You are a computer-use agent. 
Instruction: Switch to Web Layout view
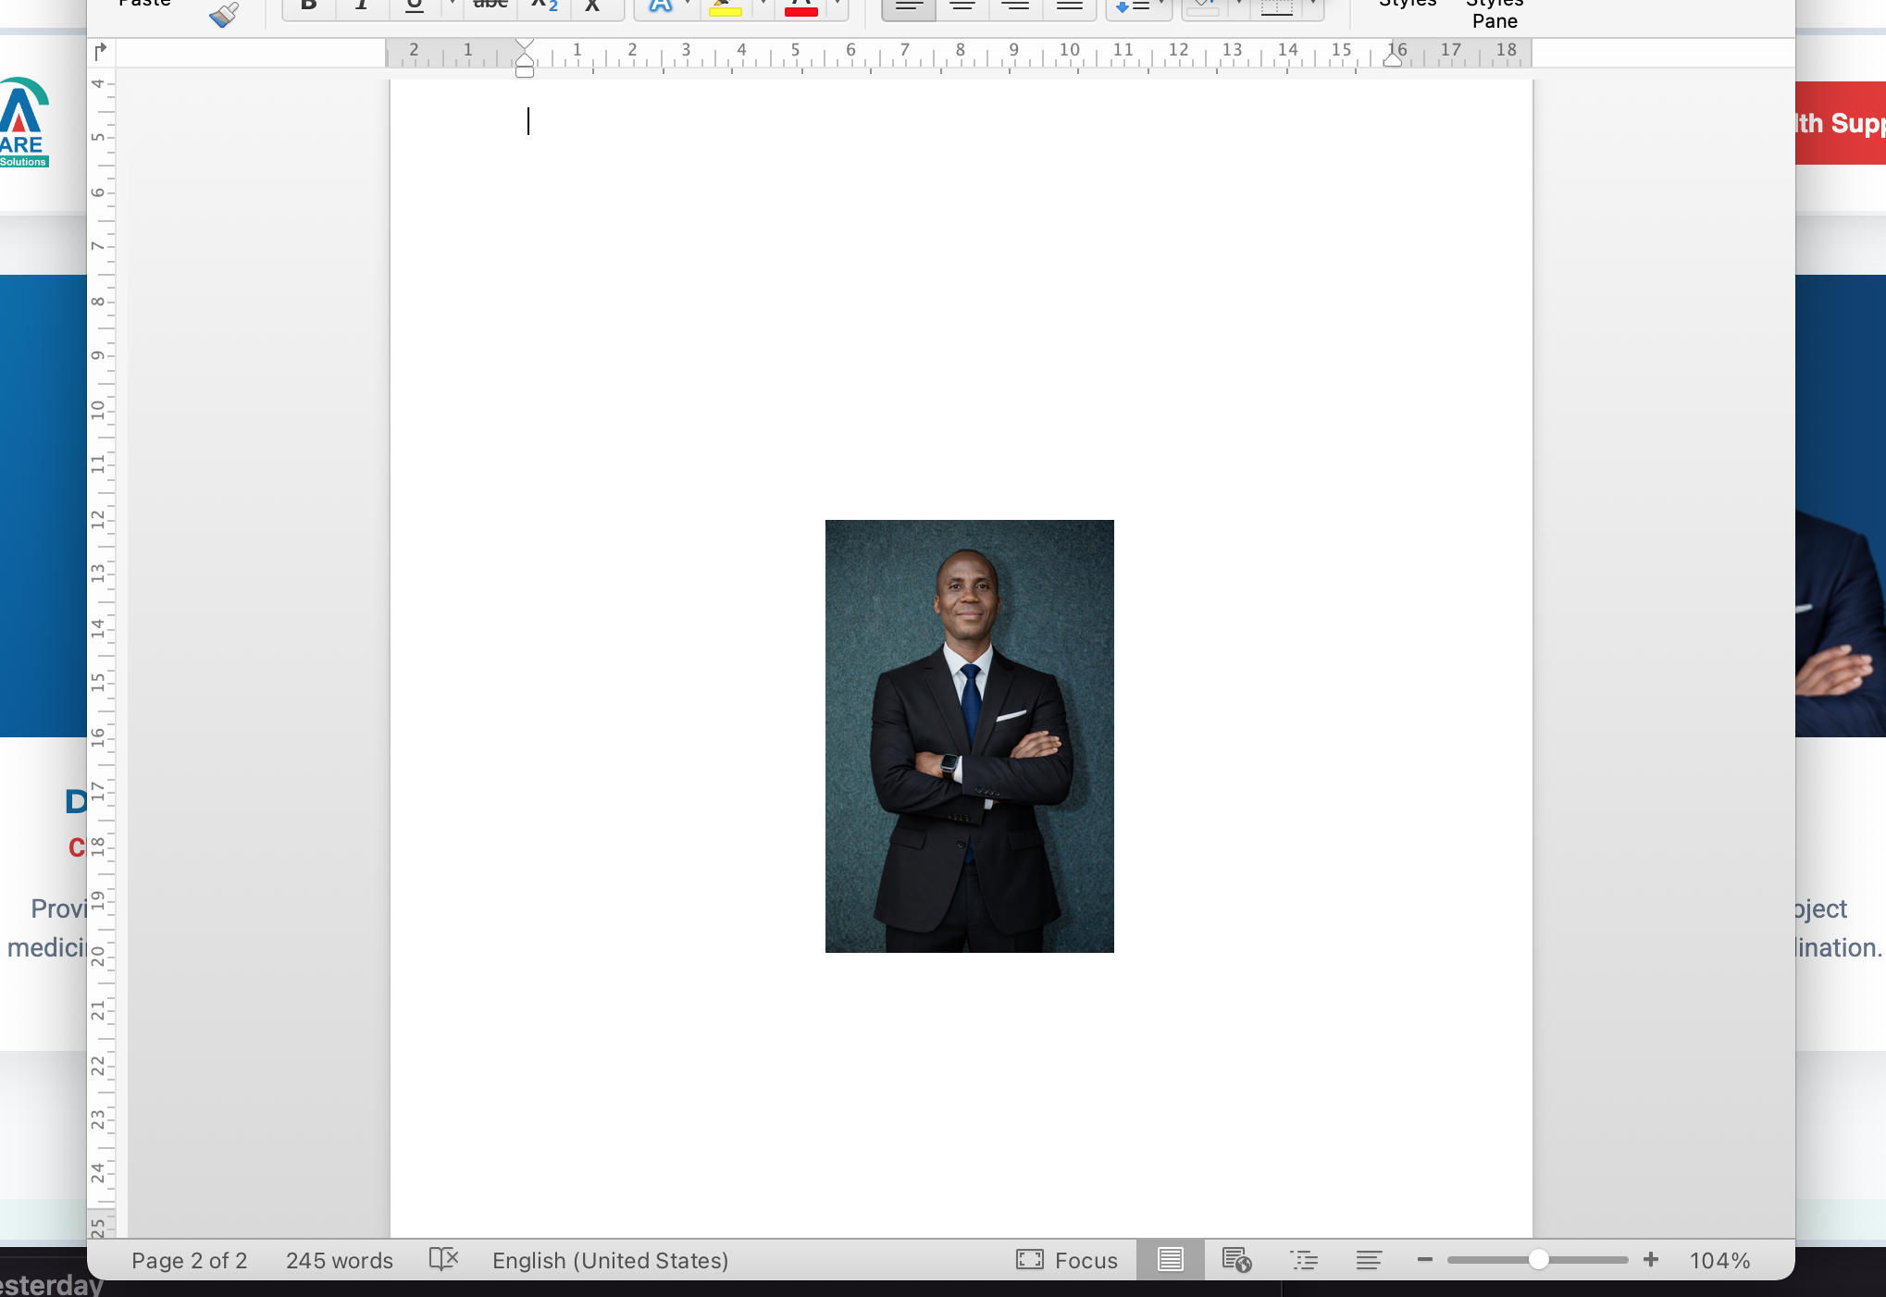click(x=1236, y=1260)
